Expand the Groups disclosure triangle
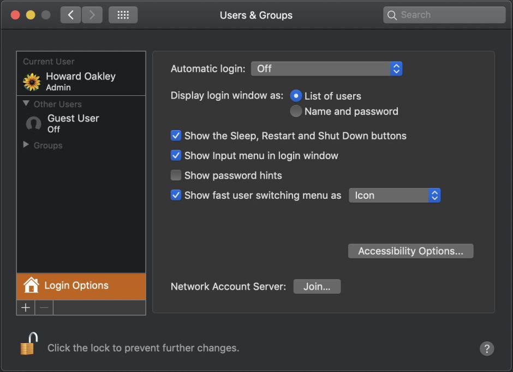Screen dimensions: 513x372 pyautogui.click(x=26, y=145)
